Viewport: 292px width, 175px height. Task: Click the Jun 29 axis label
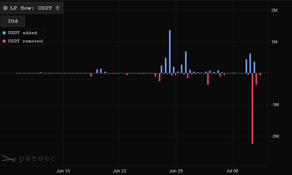(x=176, y=171)
